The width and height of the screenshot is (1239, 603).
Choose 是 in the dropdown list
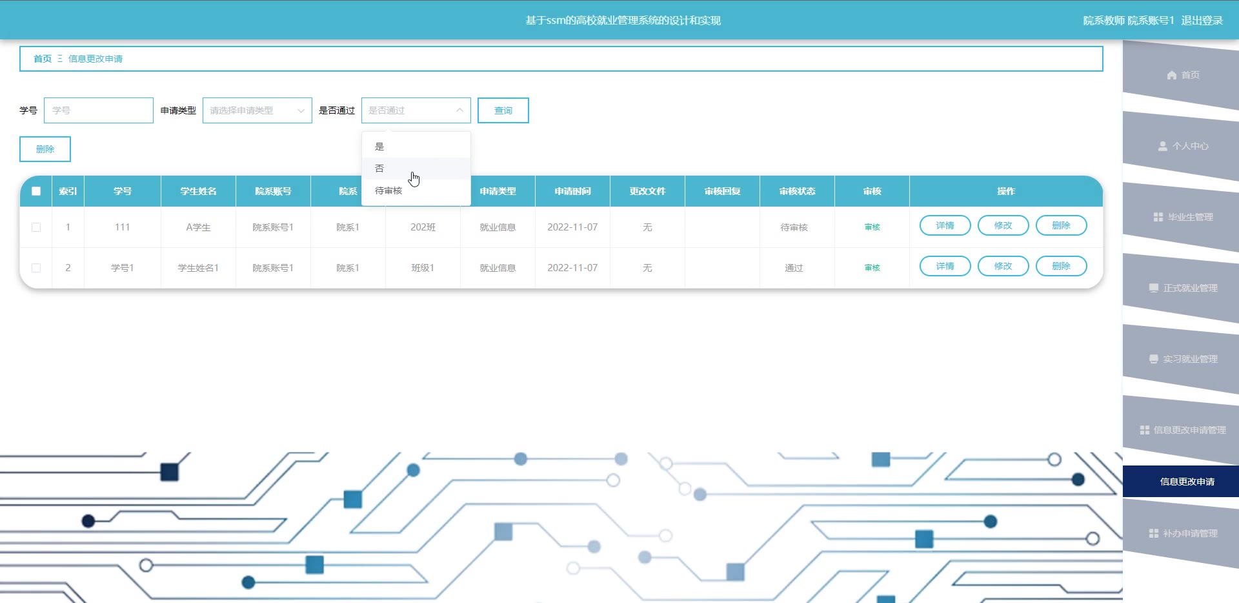pos(416,147)
